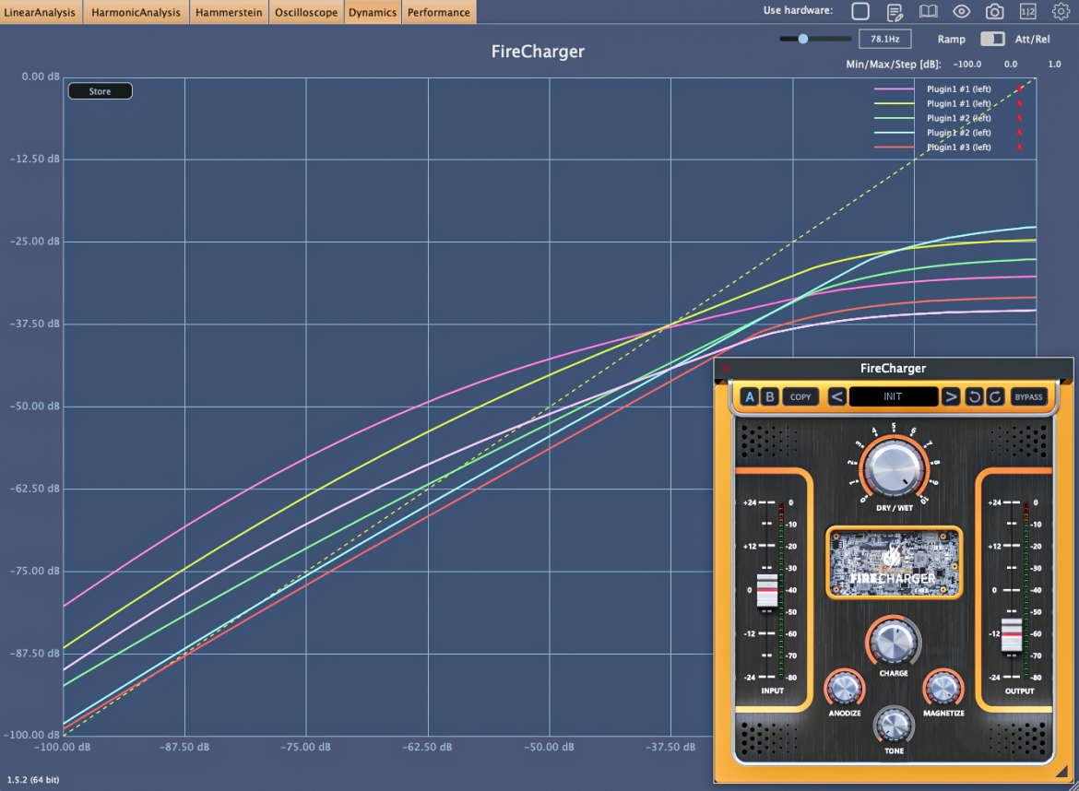Screen dimensions: 1079x791
Task: Toggle BYPASS on the FireCharger plugin
Action: pyautogui.click(x=1029, y=396)
